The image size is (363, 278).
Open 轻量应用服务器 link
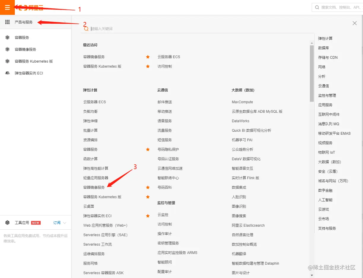click(x=96, y=178)
